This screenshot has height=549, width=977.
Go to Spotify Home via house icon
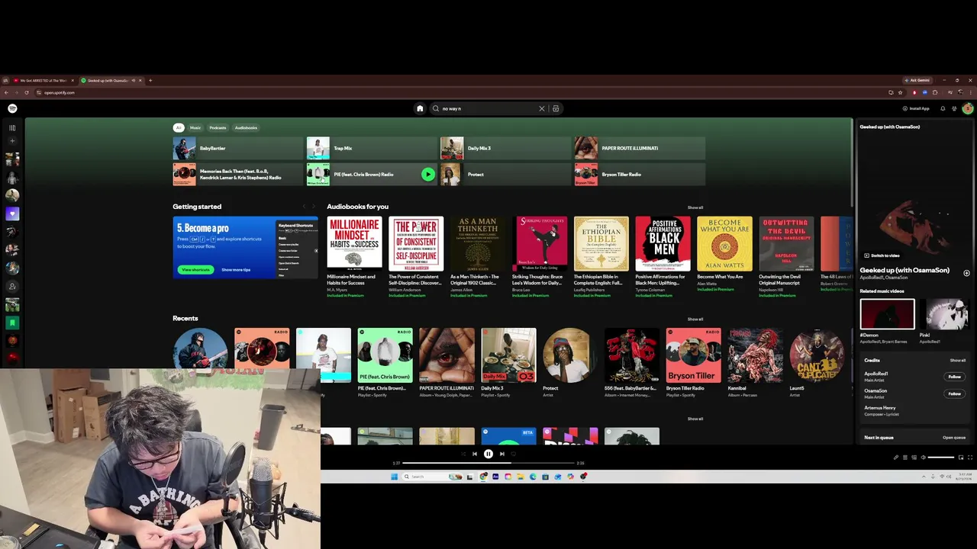pyautogui.click(x=420, y=108)
